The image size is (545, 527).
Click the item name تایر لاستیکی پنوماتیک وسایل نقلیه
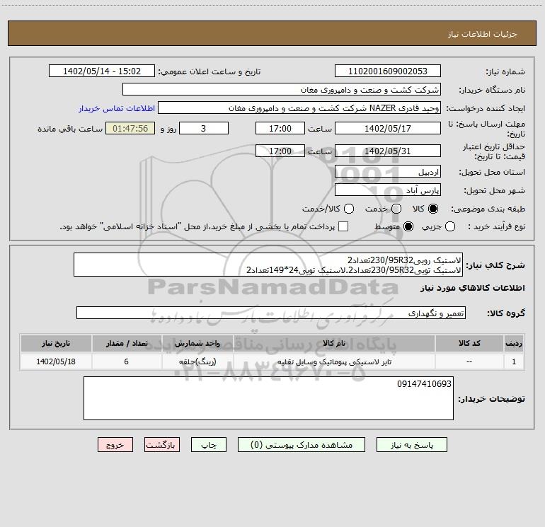[x=334, y=361]
